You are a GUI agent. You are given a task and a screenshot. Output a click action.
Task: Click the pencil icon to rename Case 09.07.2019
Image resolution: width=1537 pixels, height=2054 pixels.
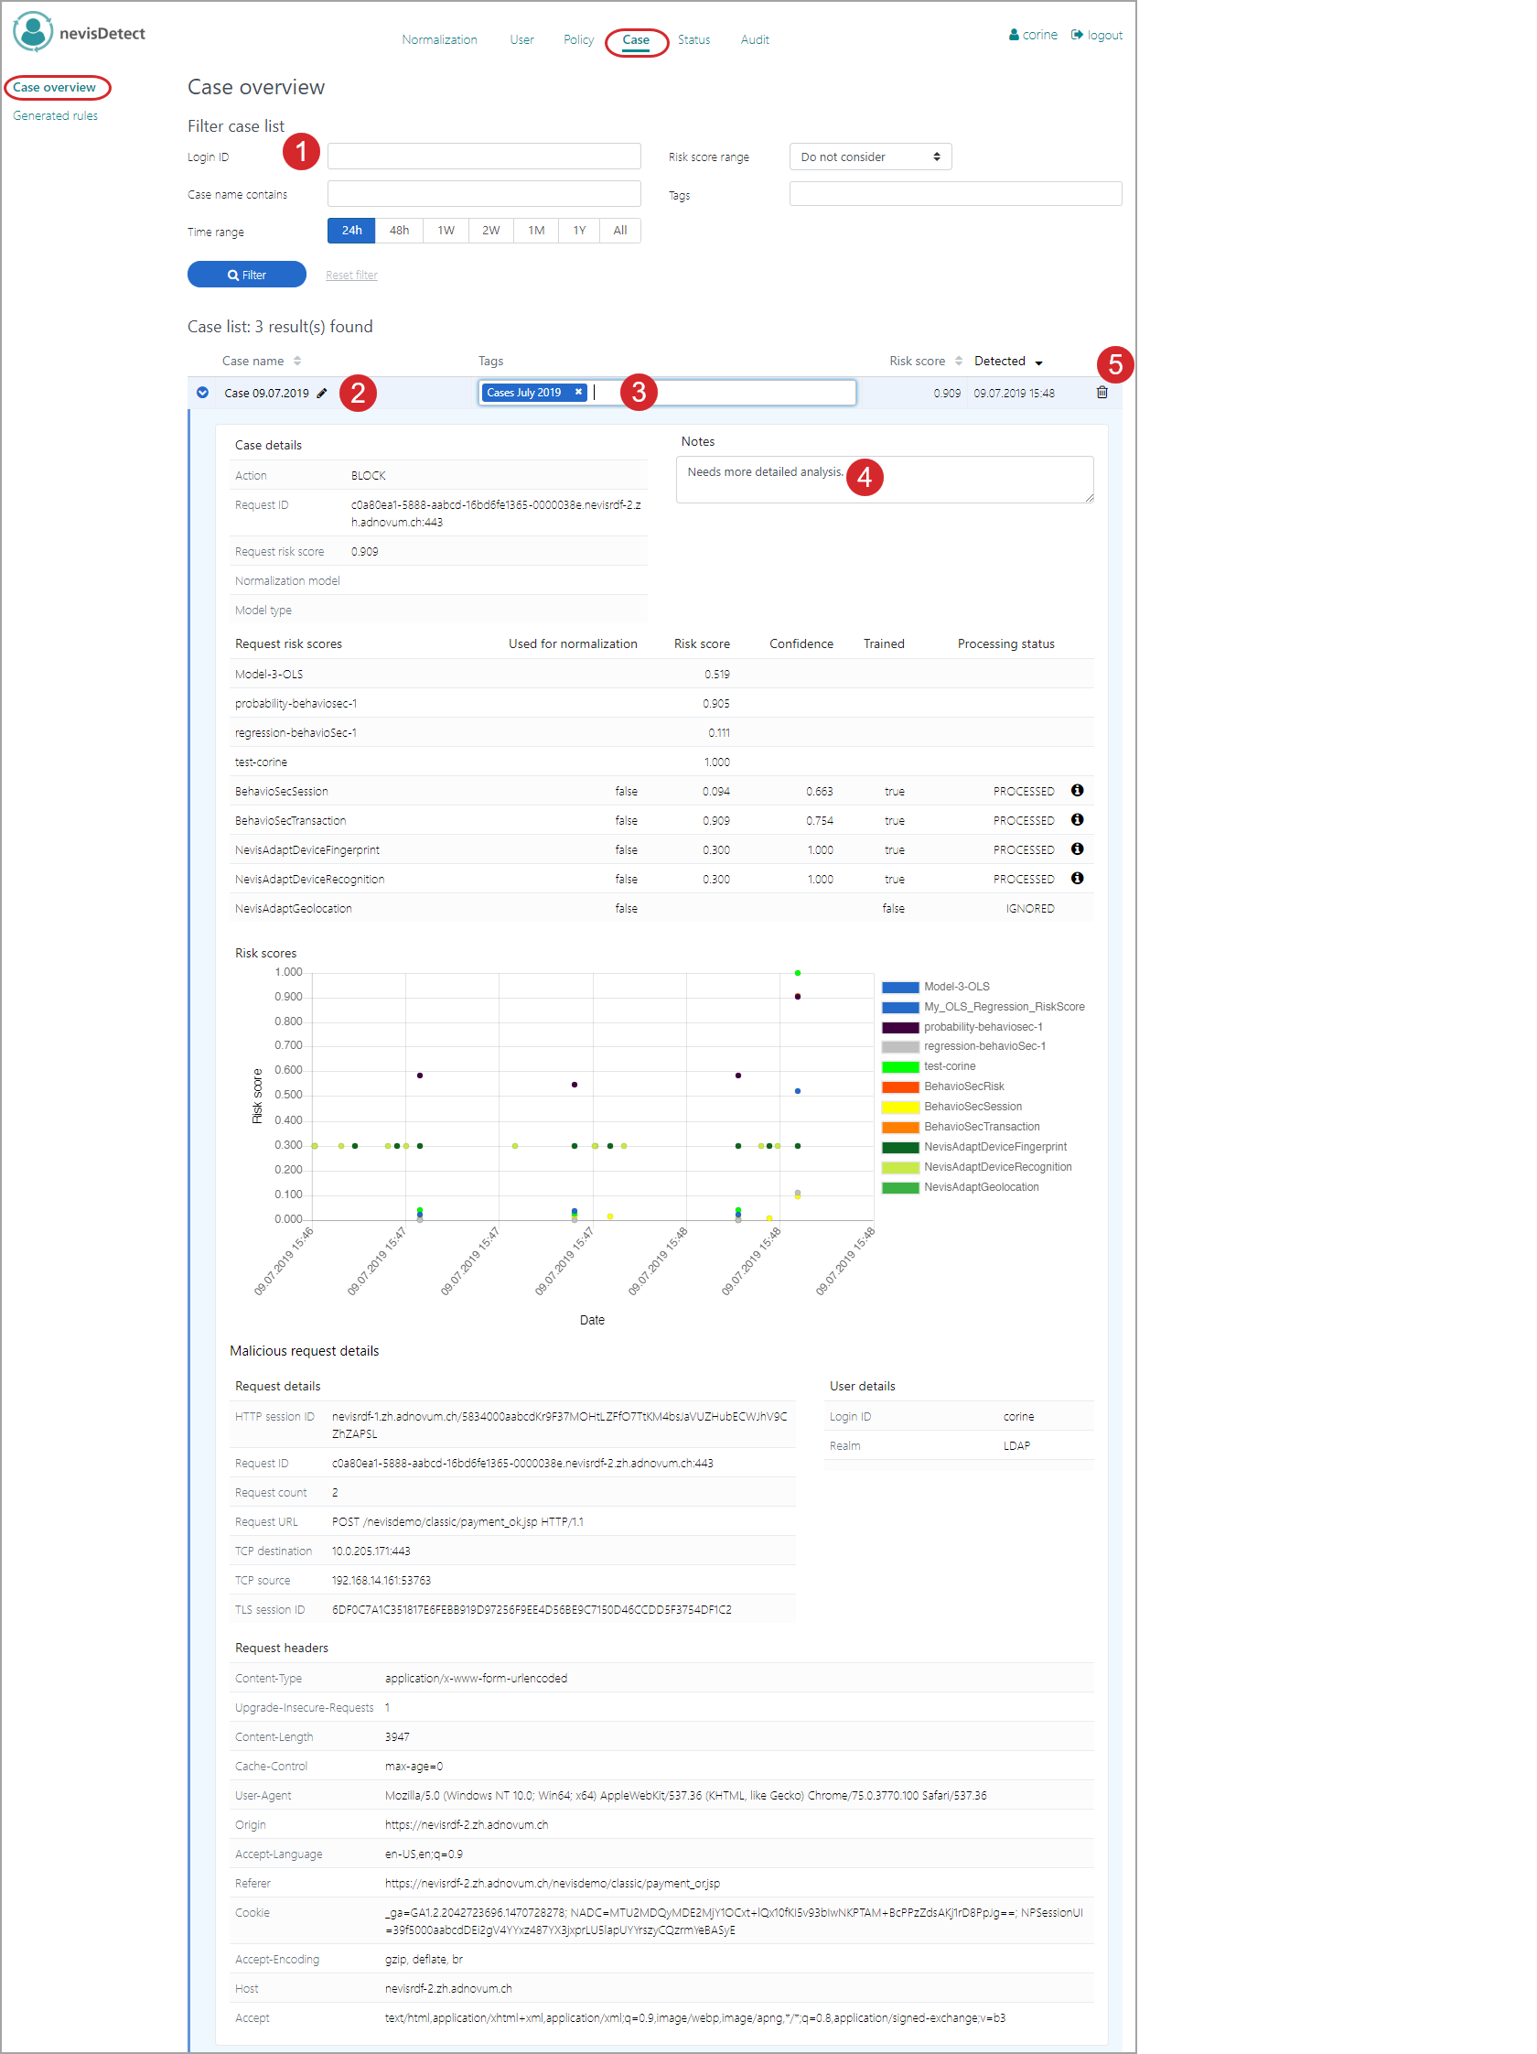click(x=322, y=394)
